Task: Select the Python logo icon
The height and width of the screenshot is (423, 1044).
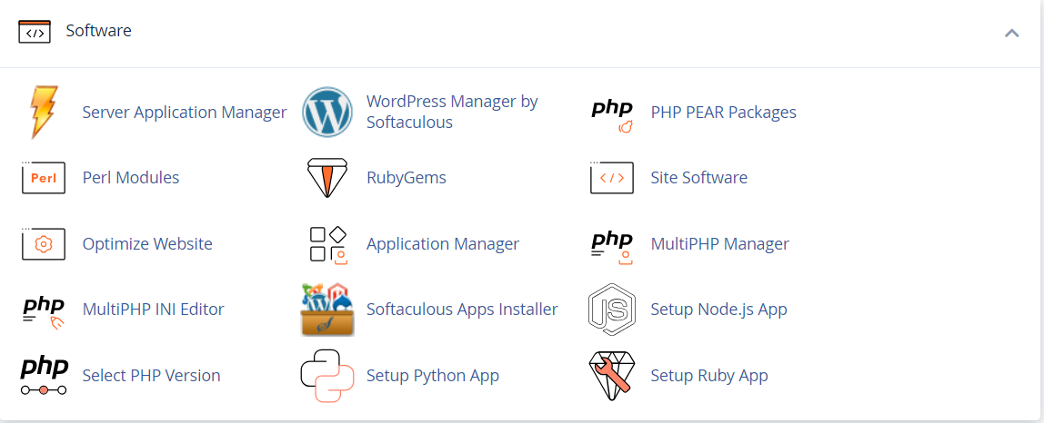Action: click(326, 376)
